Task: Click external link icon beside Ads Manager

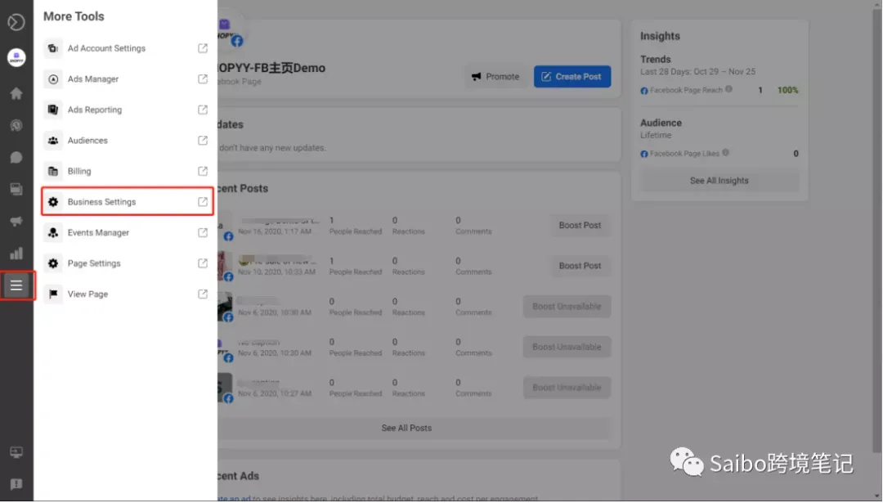Action: [203, 79]
